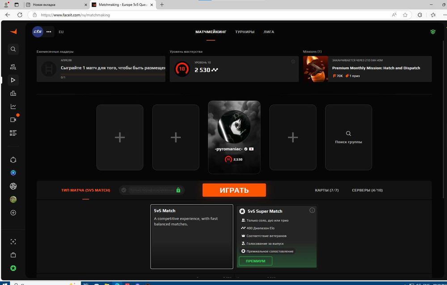Click the Премиальное сопоставление badge

point(267,251)
